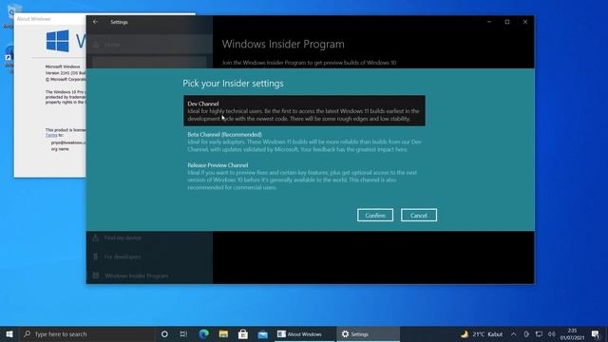
Task: Click the Settings back arrow
Action: coord(95,22)
